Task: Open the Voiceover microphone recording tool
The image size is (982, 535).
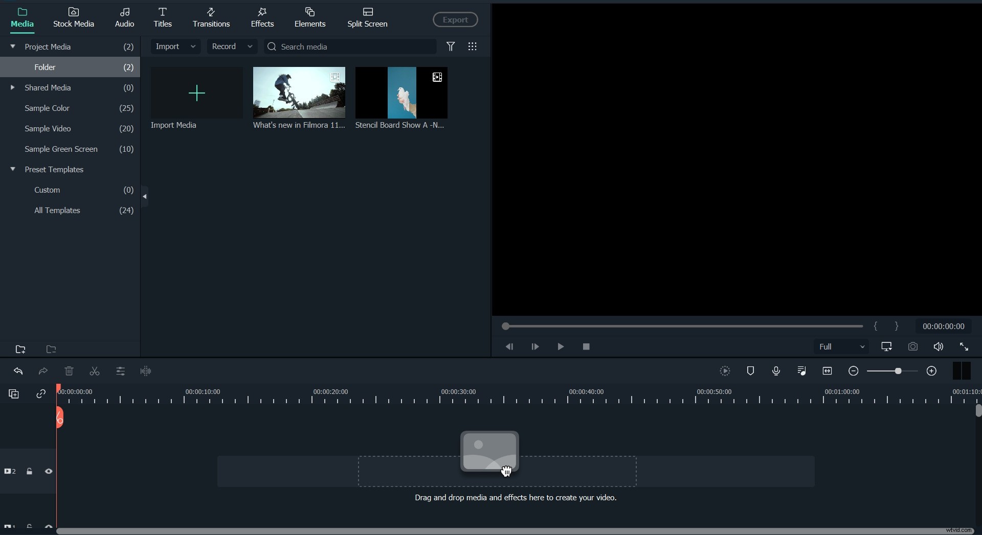Action: (x=776, y=371)
